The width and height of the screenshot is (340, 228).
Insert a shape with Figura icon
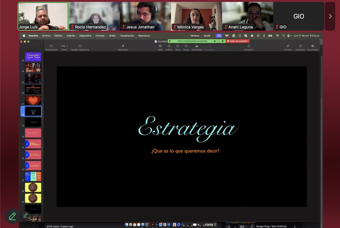tap(186, 46)
